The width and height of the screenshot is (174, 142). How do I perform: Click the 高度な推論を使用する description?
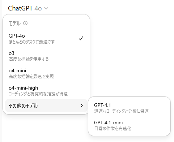(29, 59)
